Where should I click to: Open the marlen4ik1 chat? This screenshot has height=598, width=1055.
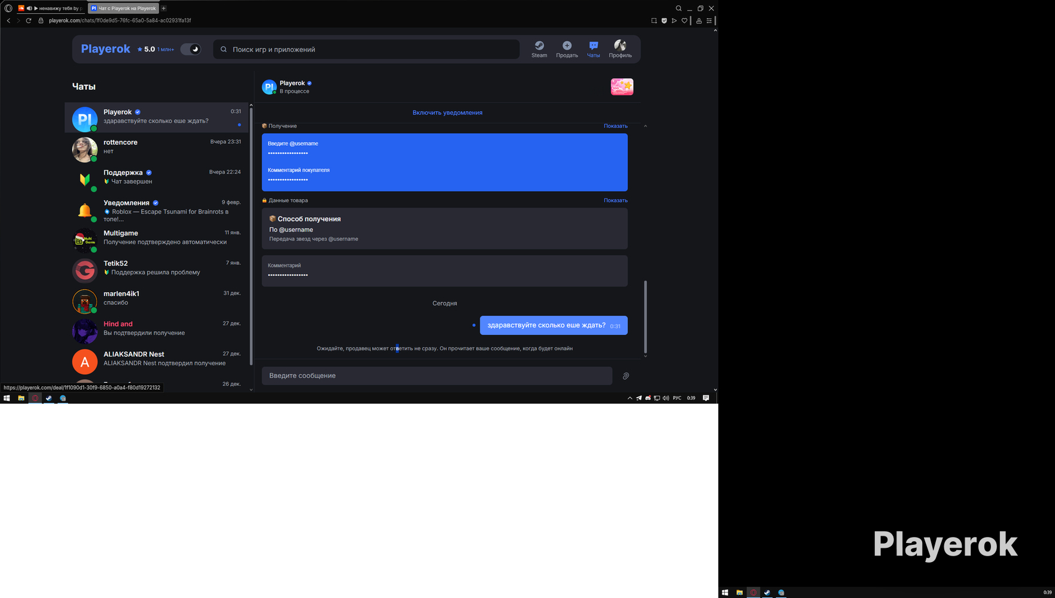(x=157, y=298)
